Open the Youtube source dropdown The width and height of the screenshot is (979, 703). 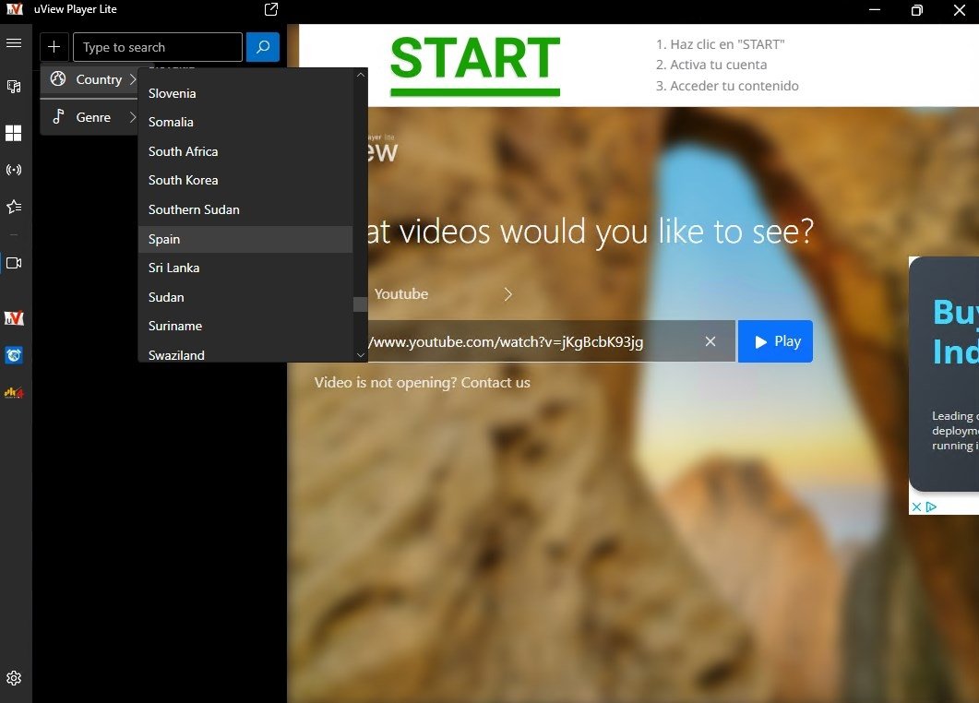tap(444, 294)
